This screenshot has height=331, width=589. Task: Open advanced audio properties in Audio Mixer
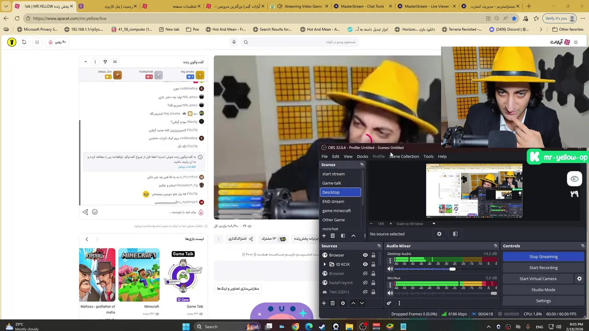click(x=389, y=303)
